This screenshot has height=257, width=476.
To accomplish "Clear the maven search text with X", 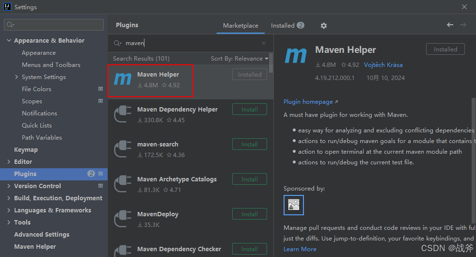I will click(x=264, y=43).
